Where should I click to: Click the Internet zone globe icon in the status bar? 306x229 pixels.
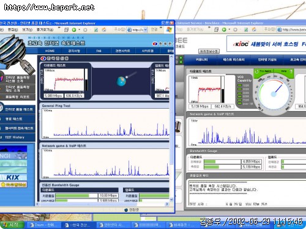pos(126,210)
